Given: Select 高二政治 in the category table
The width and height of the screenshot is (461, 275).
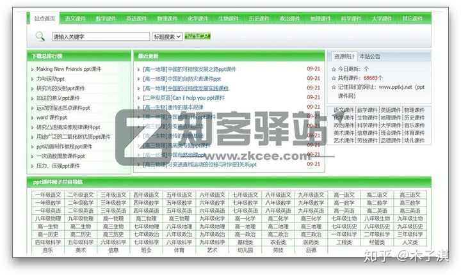Looking at the screenshot, I should [x=278, y=235].
